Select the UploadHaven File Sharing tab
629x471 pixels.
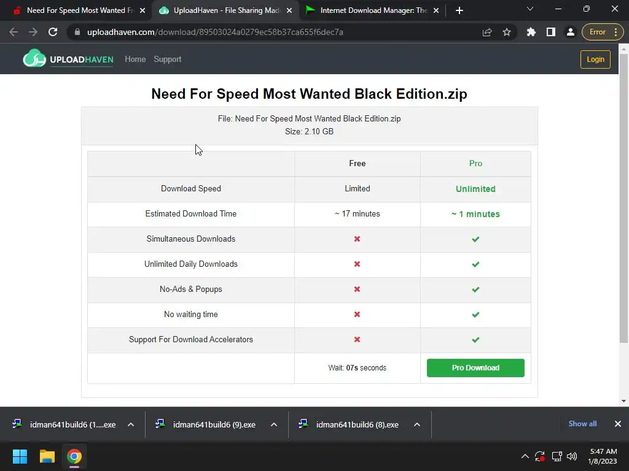click(x=225, y=10)
